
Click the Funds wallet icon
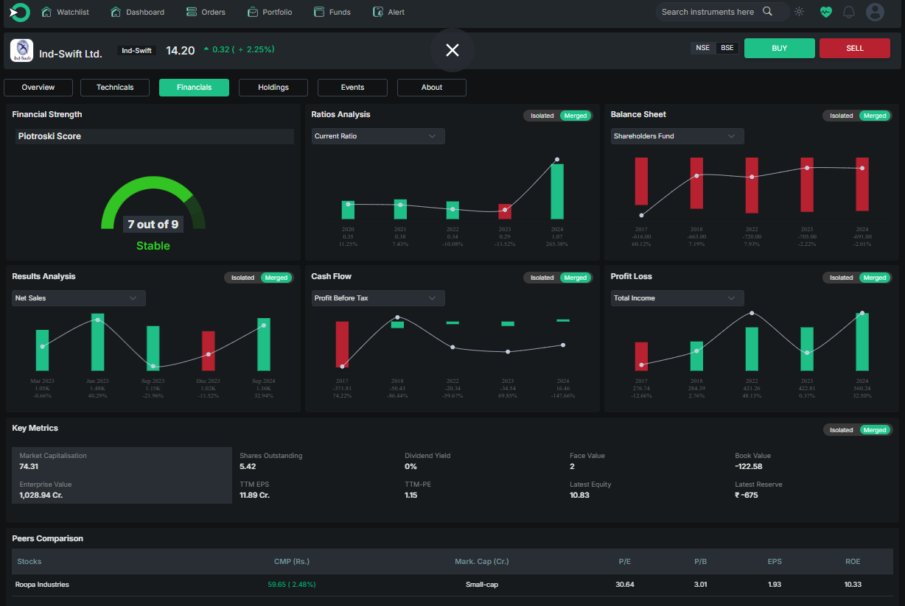(x=319, y=12)
